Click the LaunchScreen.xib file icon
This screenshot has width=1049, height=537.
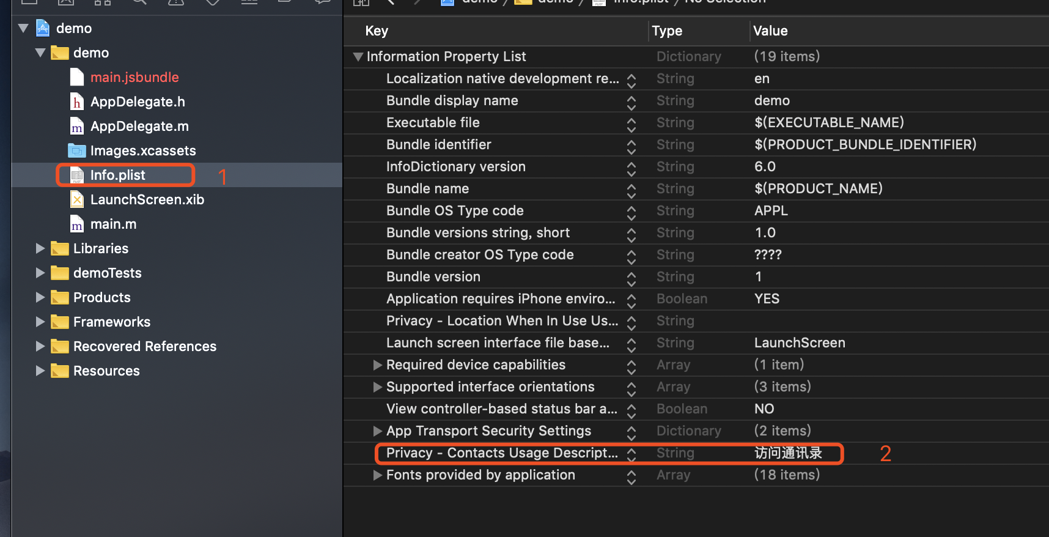tap(77, 199)
